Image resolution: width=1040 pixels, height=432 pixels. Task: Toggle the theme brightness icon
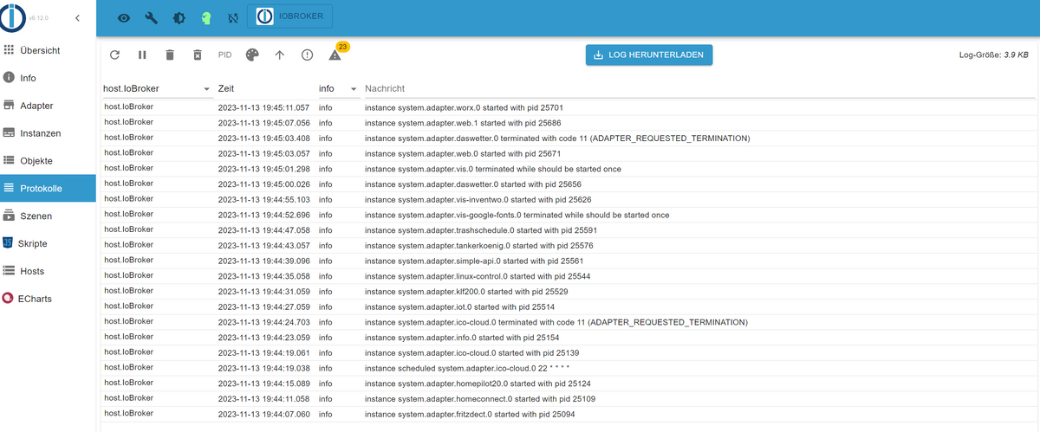pyautogui.click(x=179, y=17)
